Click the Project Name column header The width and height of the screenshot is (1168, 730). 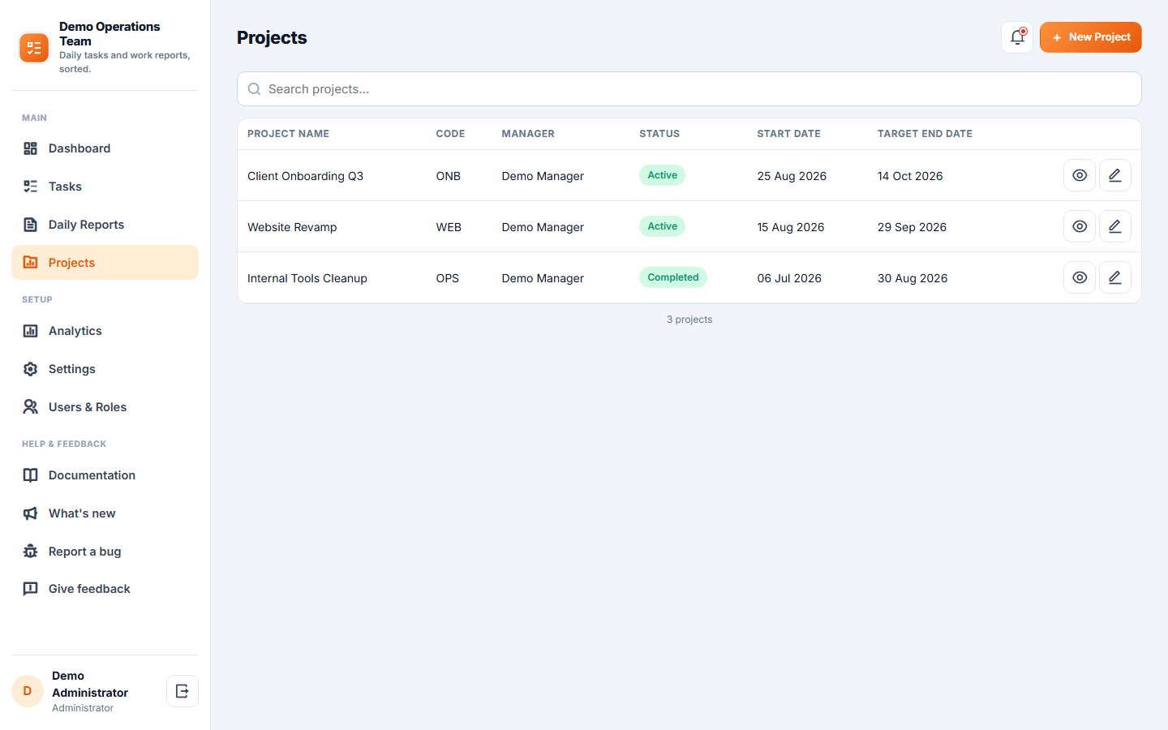coord(289,134)
